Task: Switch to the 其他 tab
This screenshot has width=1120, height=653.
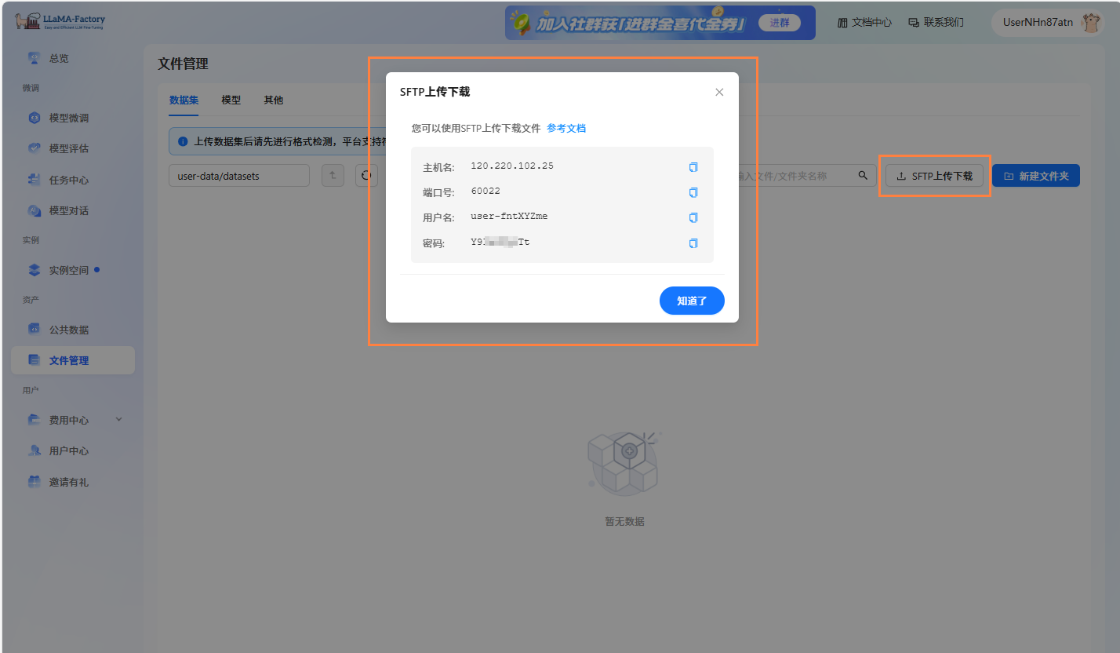Action: point(273,100)
